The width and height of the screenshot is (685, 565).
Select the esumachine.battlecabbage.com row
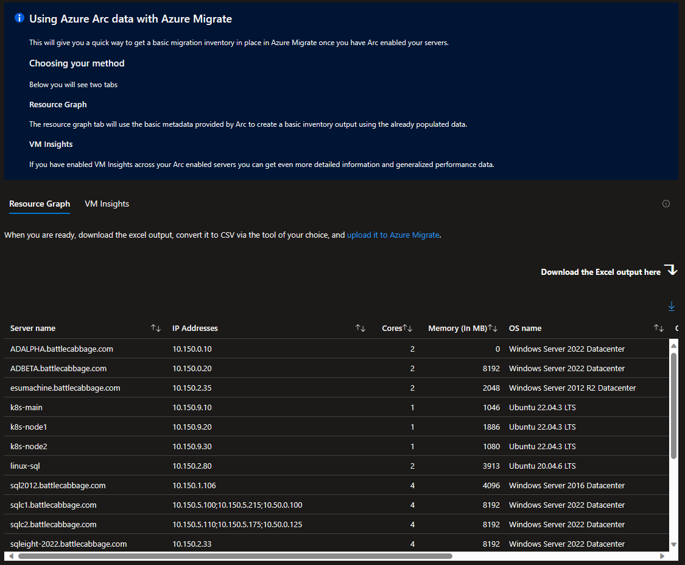pos(336,388)
